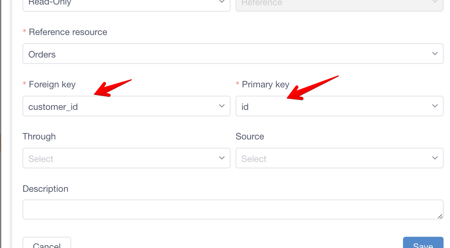Screen dimensions: 450x248
Task: Click the chevron on the Orders field
Action: 436,53
